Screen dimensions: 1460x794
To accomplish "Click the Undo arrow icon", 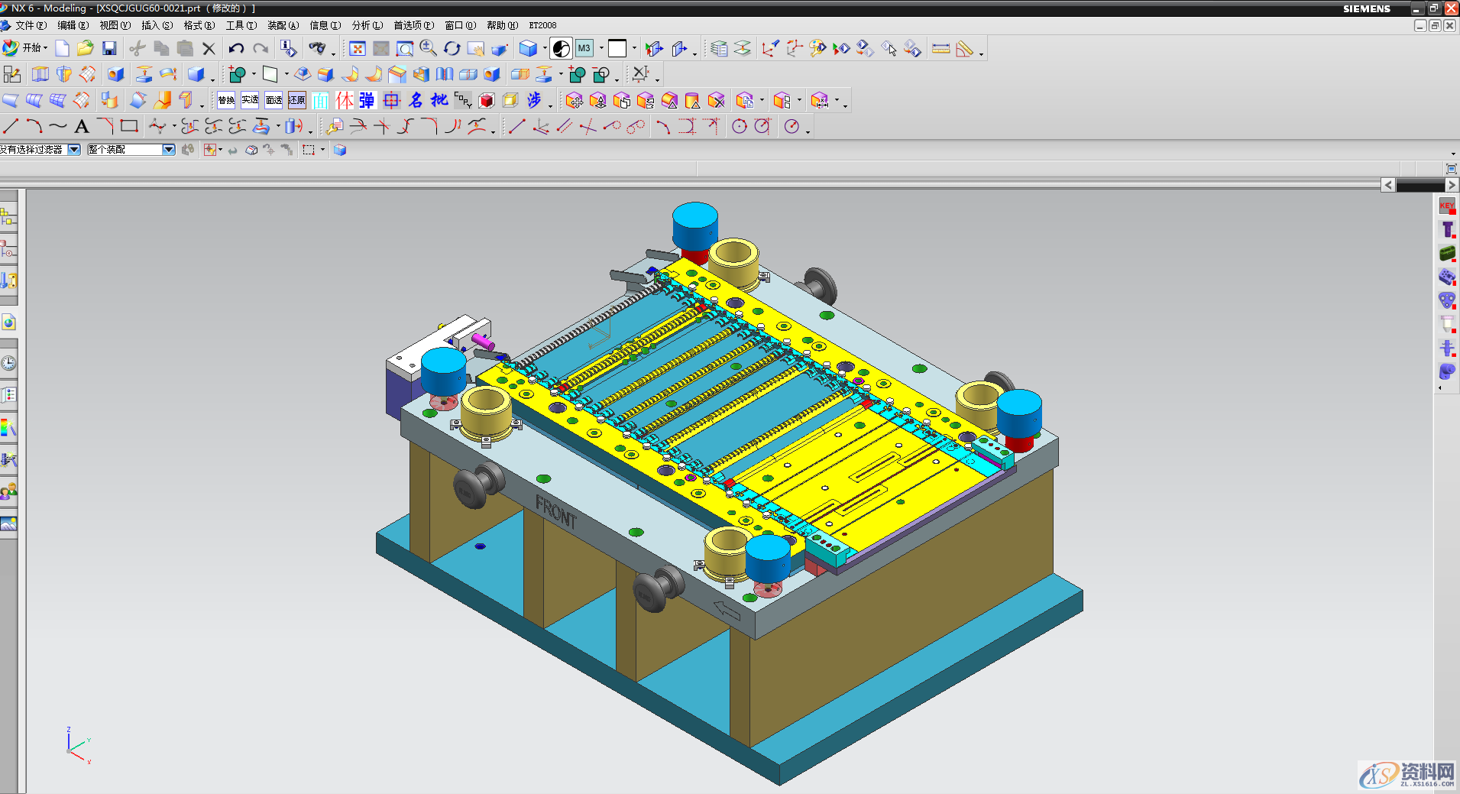I will tap(236, 49).
